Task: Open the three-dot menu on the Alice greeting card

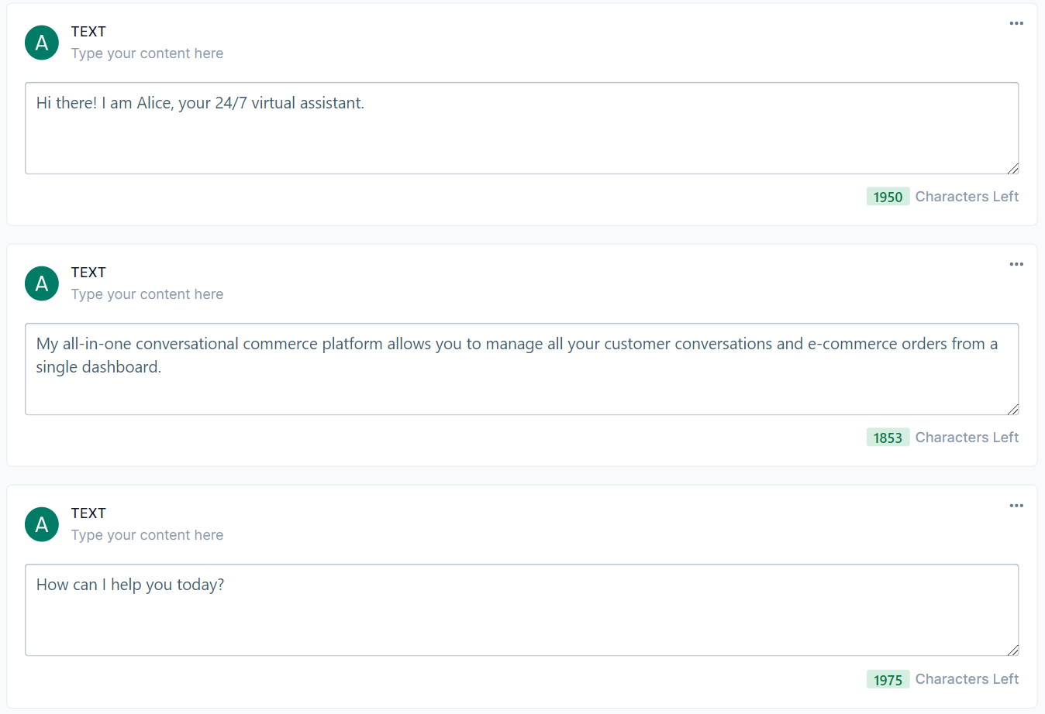Action: (1016, 23)
